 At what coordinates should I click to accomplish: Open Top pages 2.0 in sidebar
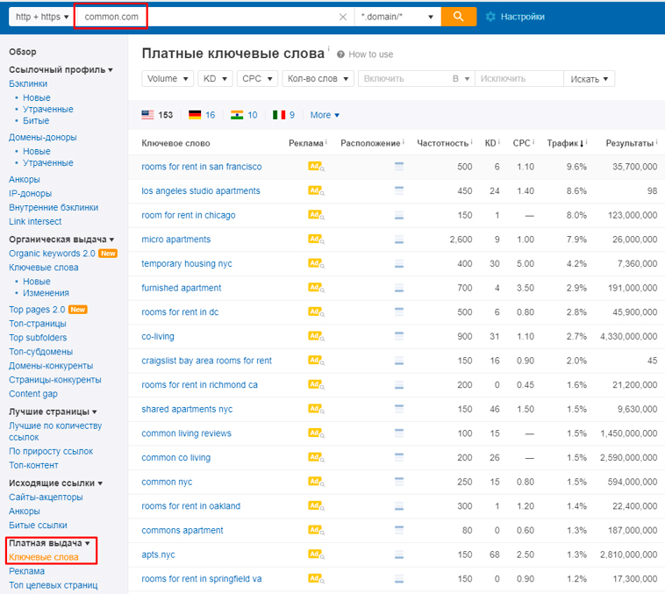pyautogui.click(x=37, y=310)
